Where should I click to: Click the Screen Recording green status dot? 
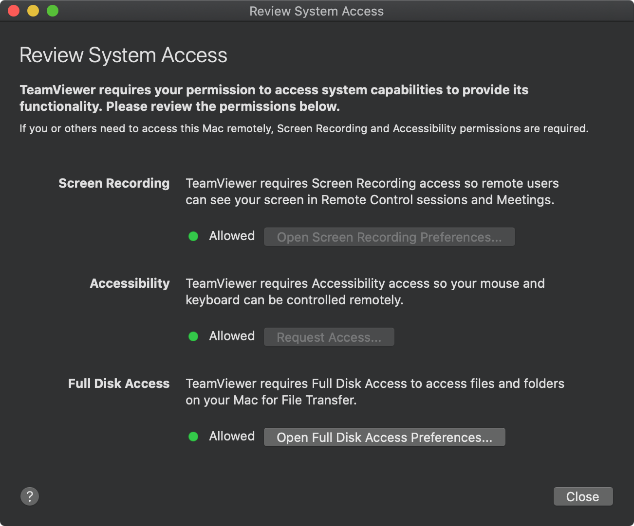(x=193, y=236)
